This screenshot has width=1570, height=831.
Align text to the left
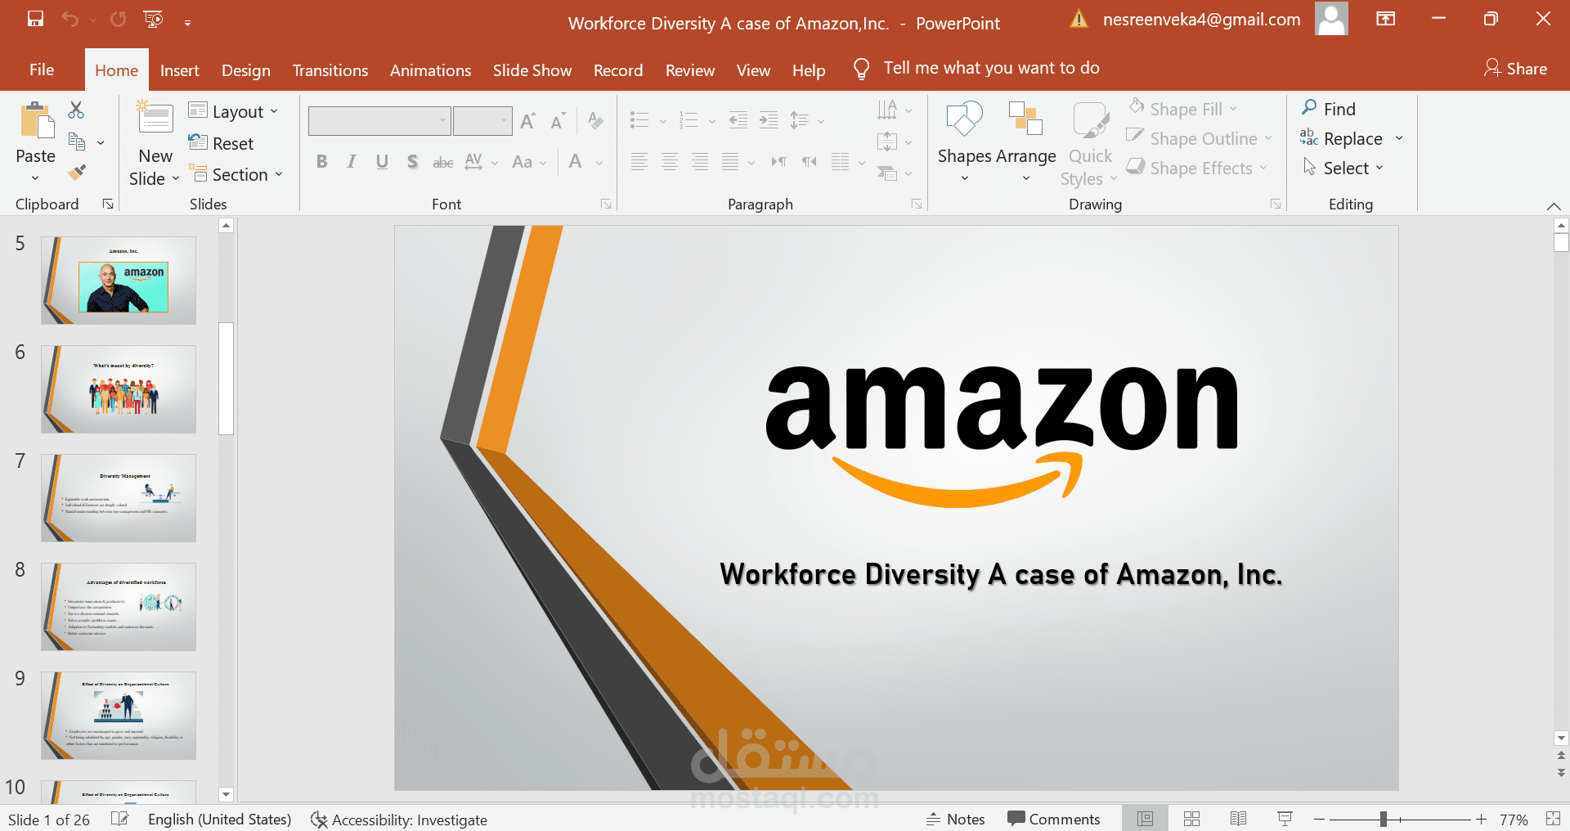click(x=639, y=162)
